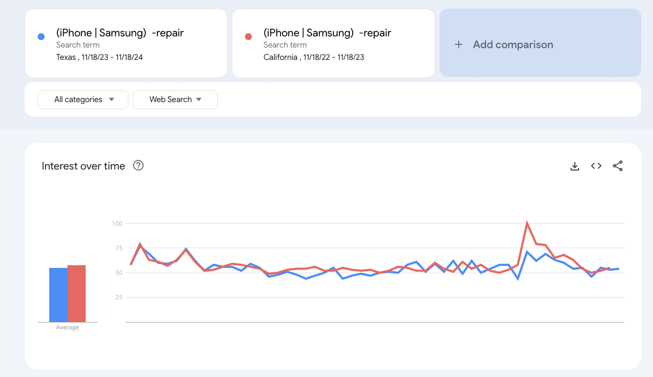653x377 pixels.
Task: Click the blue dot on the Texas search term
Action: [40, 35]
